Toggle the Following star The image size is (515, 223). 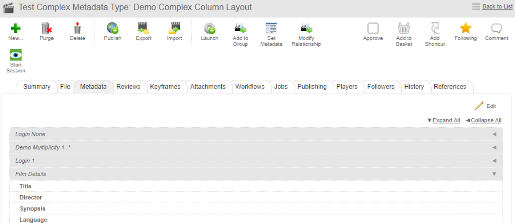[465, 29]
